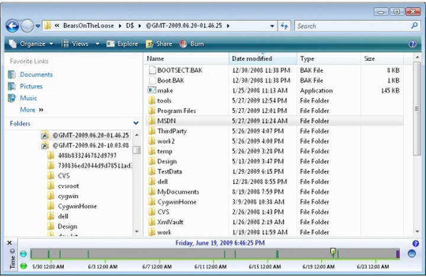Click the teal minus zoom icon on timeline
Screen dimensions: 426x277
tap(23, 254)
